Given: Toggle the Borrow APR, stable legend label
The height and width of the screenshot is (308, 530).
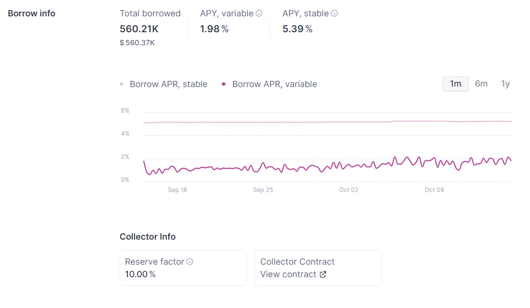Looking at the screenshot, I should pyautogui.click(x=168, y=84).
